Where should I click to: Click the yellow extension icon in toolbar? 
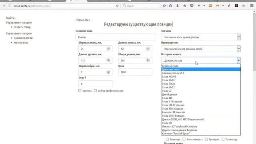tap(210, 6)
